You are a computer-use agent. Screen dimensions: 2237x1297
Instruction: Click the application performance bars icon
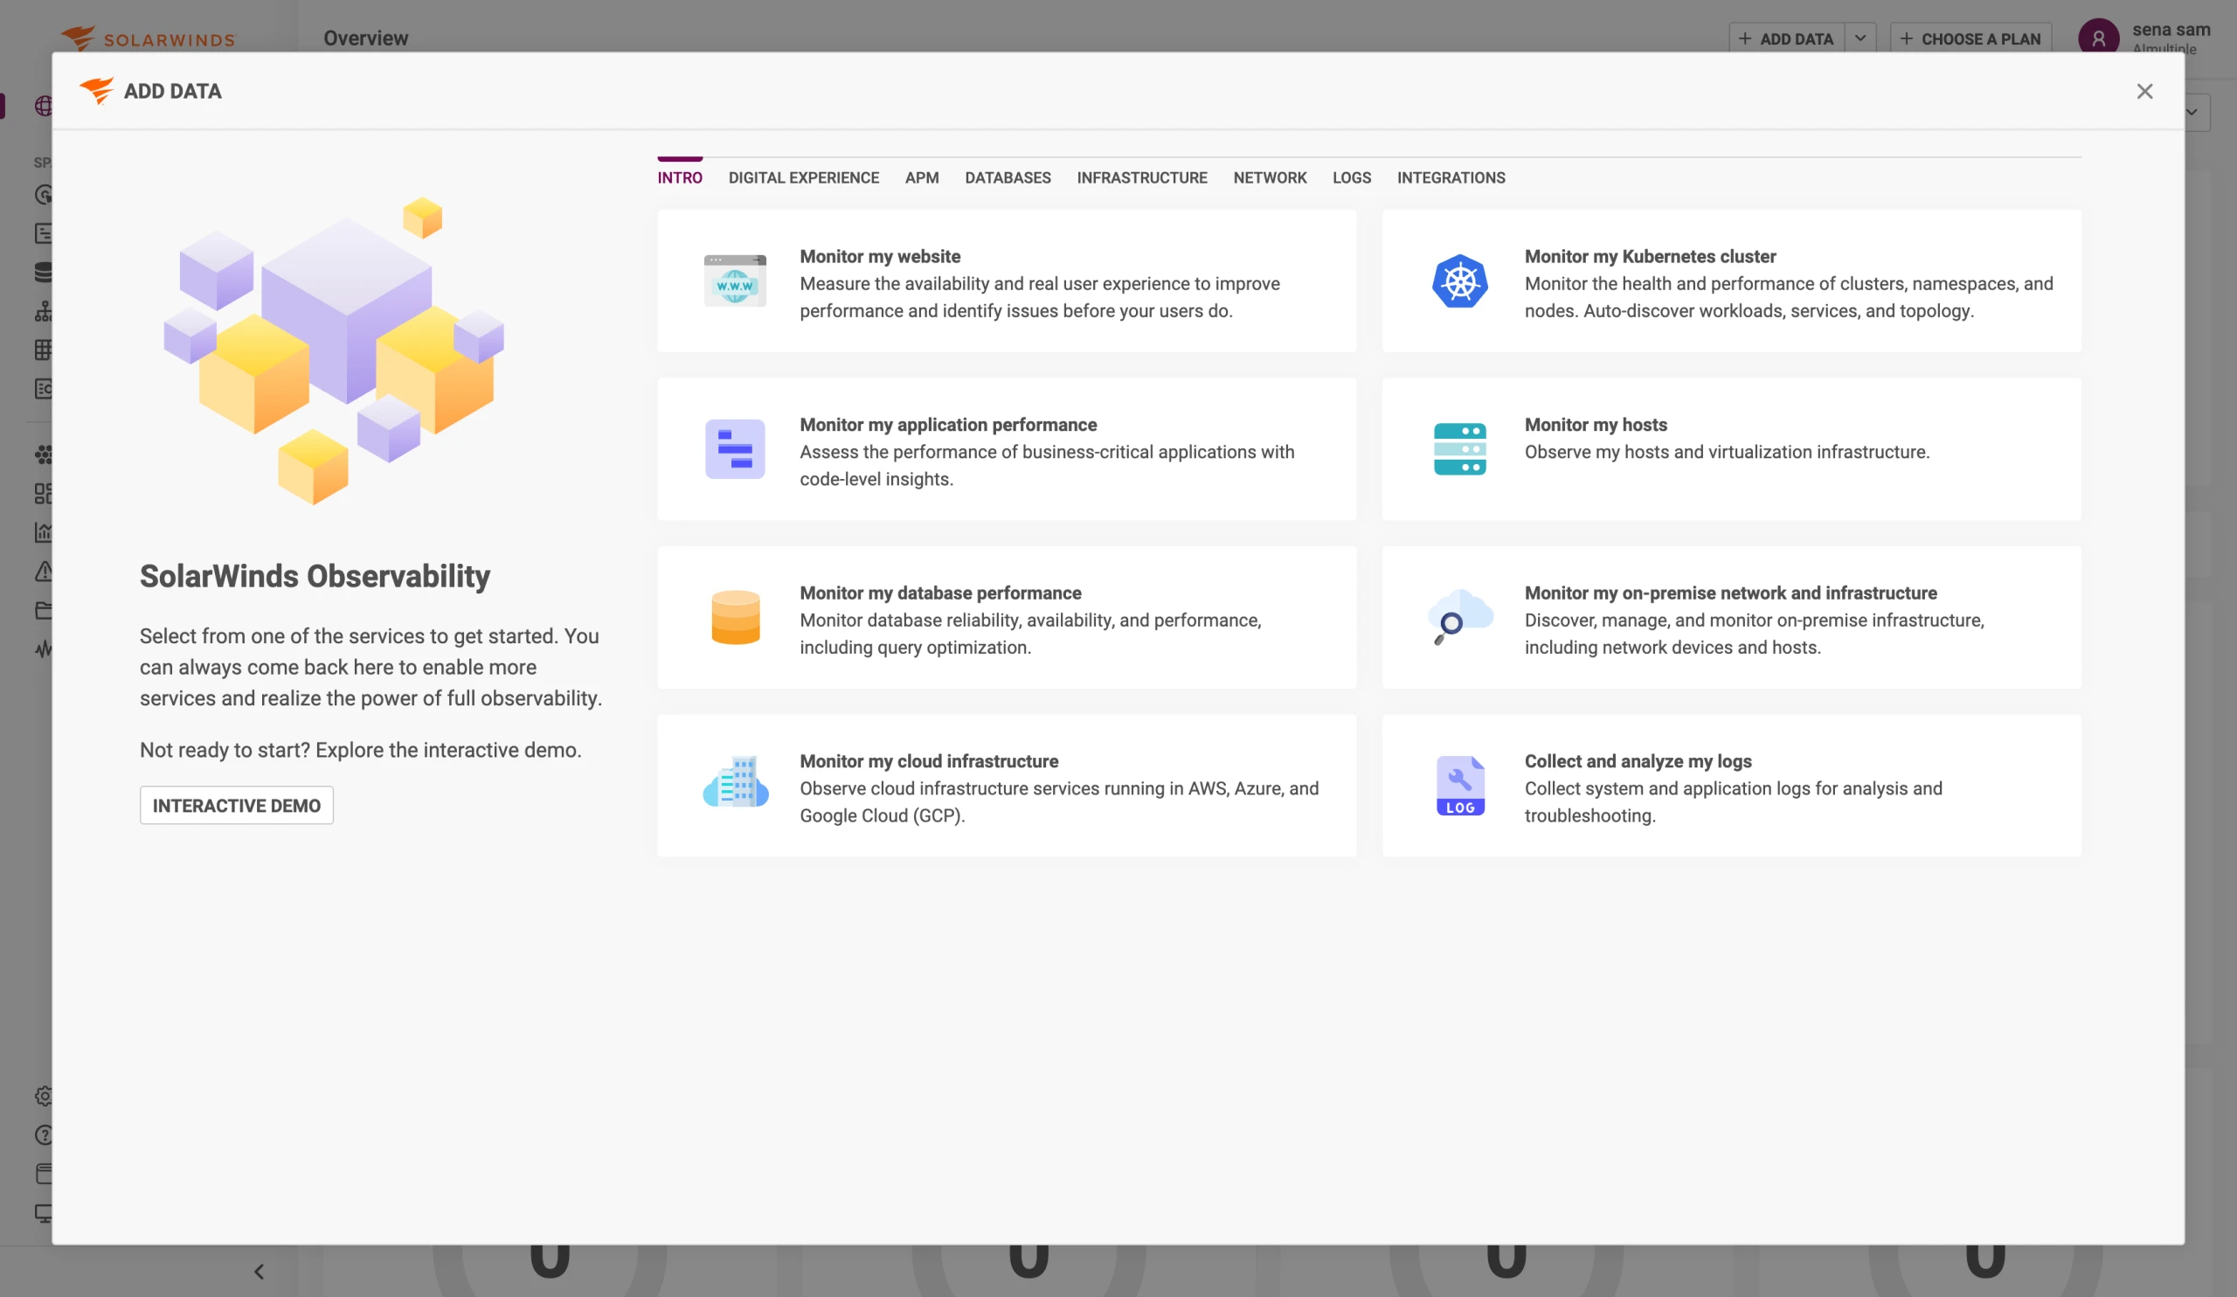(735, 449)
